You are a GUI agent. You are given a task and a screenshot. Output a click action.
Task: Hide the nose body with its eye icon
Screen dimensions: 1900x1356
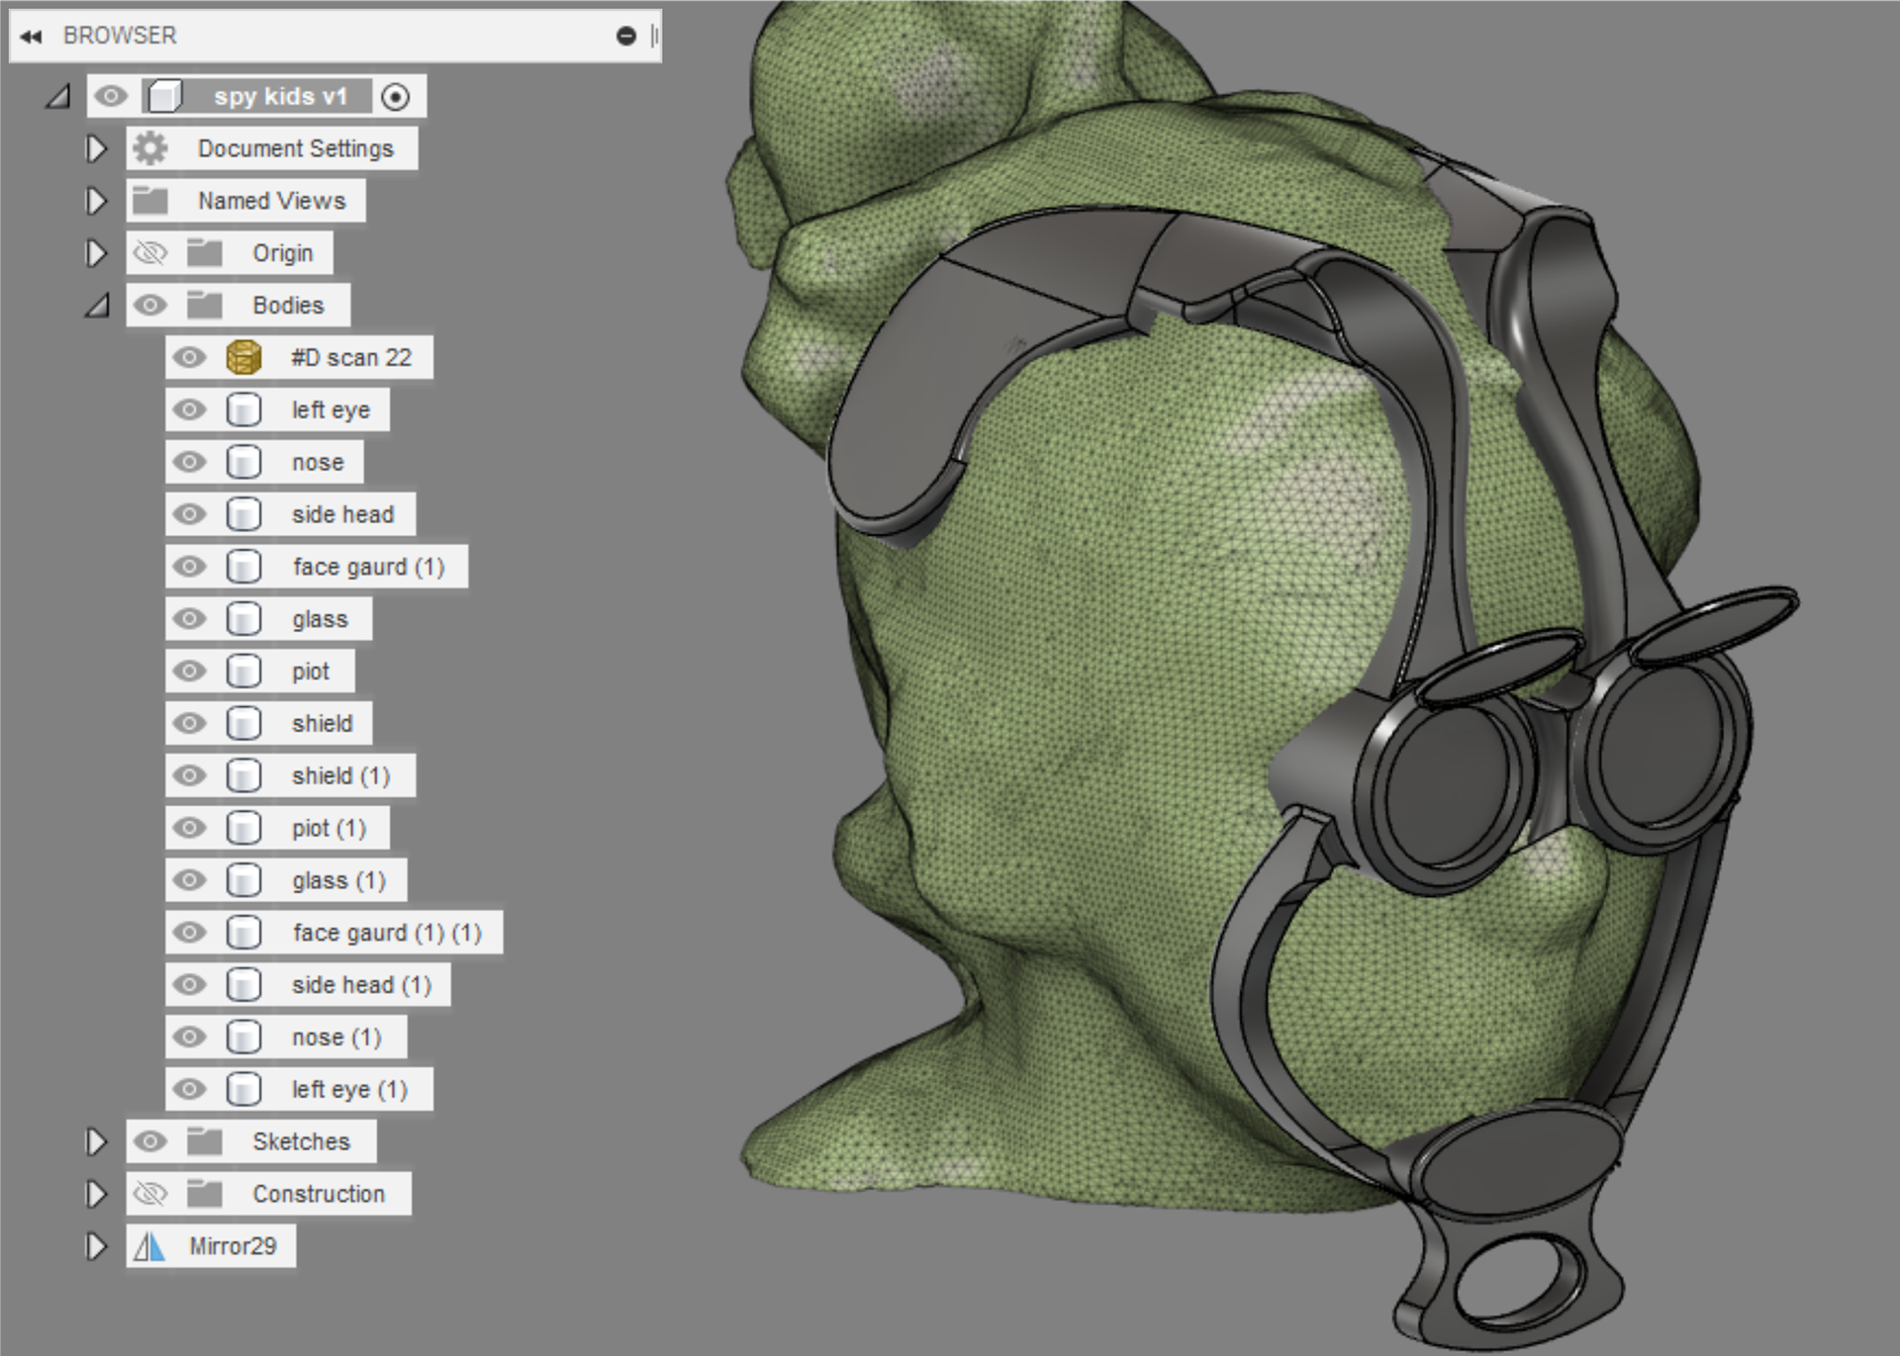click(189, 462)
